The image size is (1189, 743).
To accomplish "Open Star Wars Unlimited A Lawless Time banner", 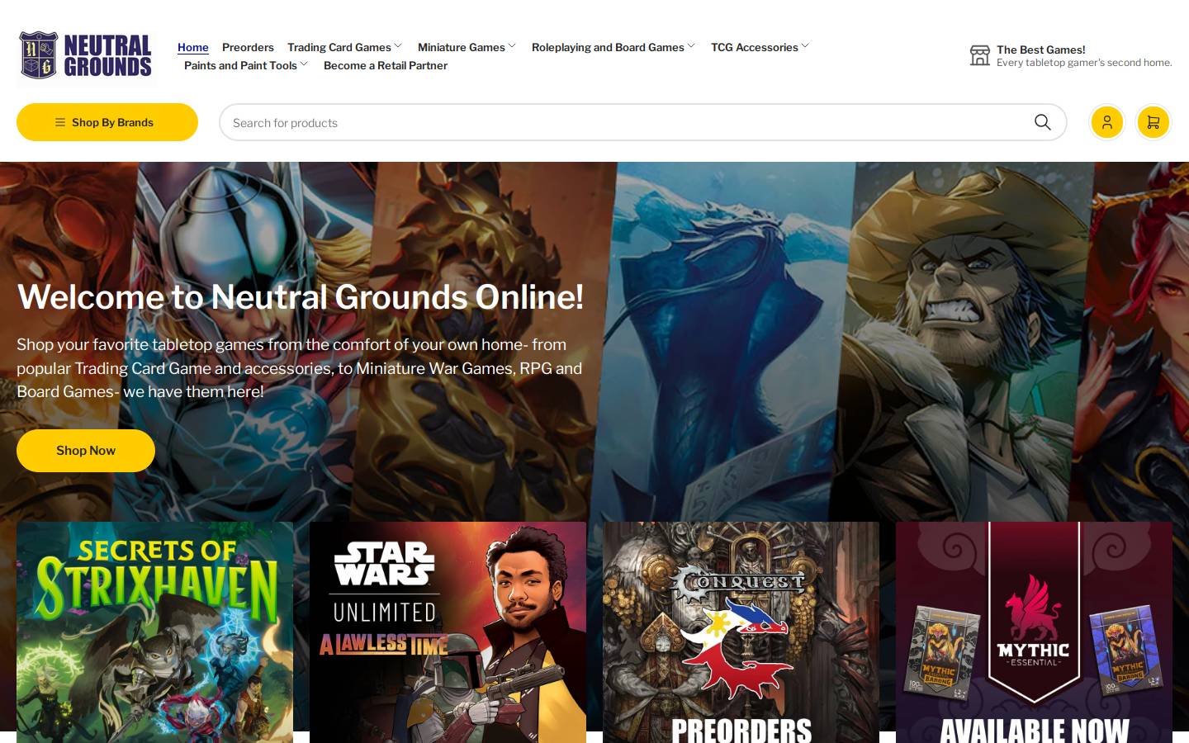I will point(448,632).
